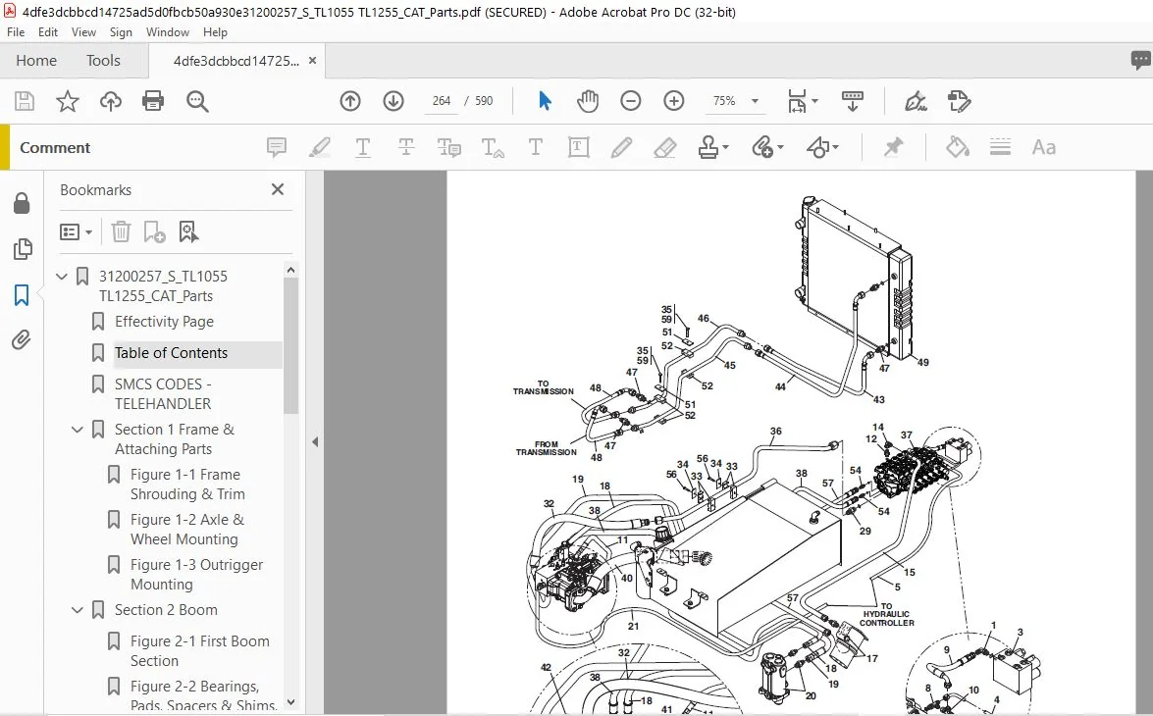Image resolution: width=1153 pixels, height=716 pixels.
Task: Click the upload to cloud icon
Action: coord(110,101)
